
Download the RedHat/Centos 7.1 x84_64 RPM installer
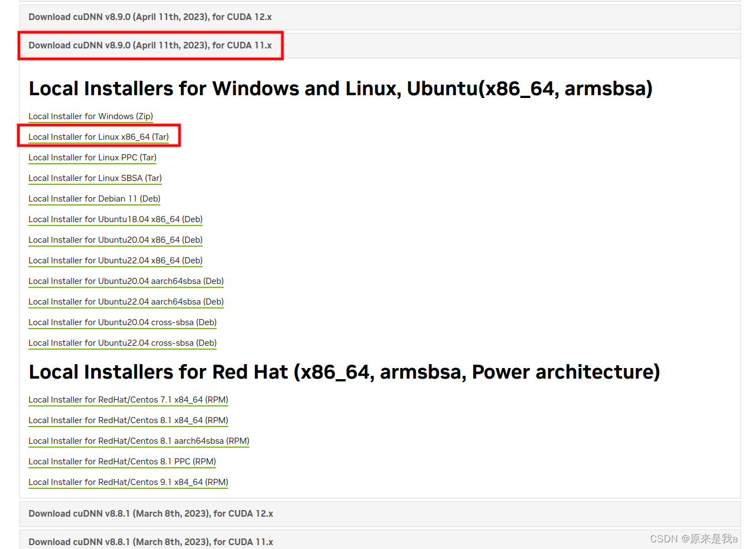coord(128,400)
